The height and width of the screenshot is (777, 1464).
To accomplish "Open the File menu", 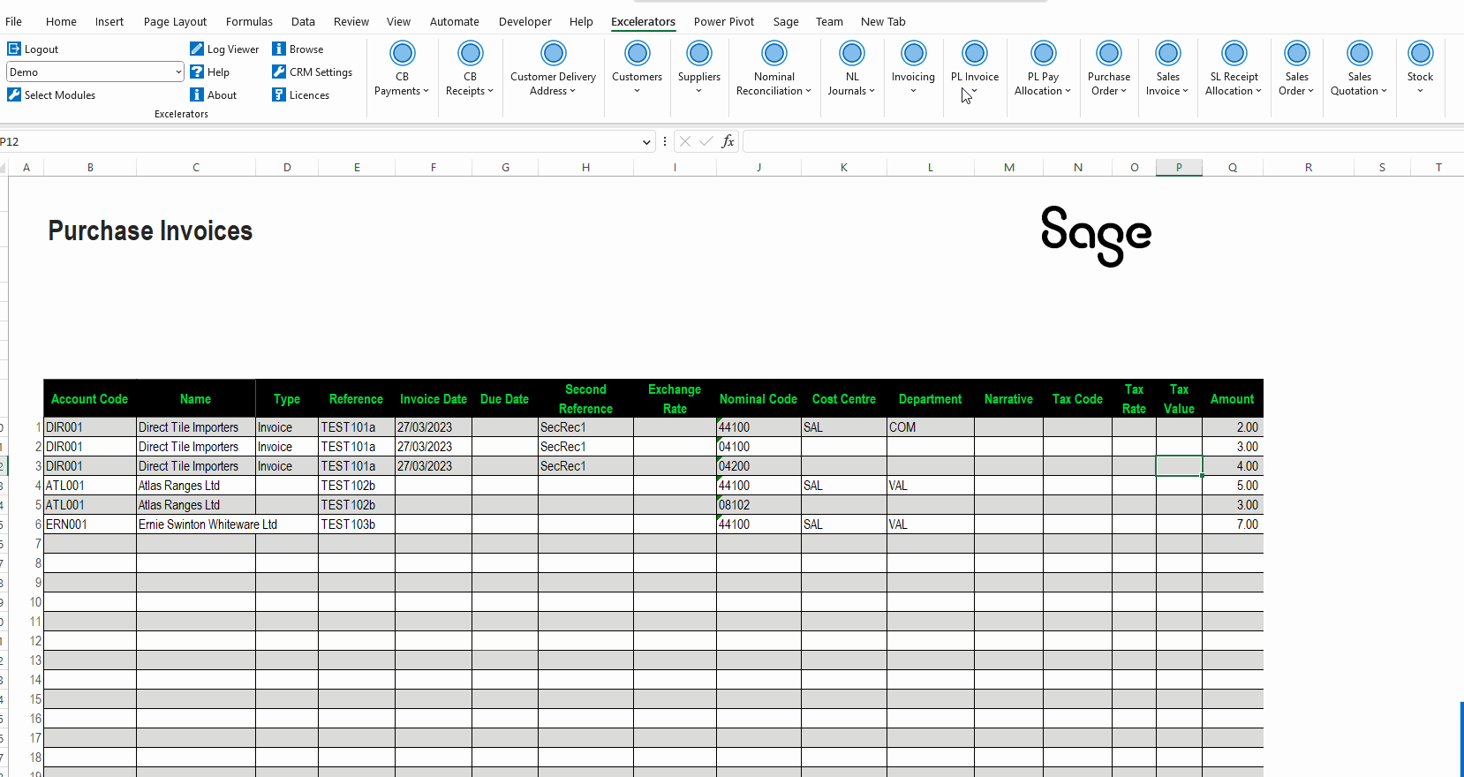I will pos(14,21).
